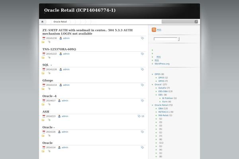Click the tag icon under the SMTP AUTH post
Viewport: 239px width, 159px height.
[49, 42]
